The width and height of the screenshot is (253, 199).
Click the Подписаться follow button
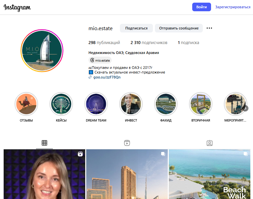(x=136, y=28)
